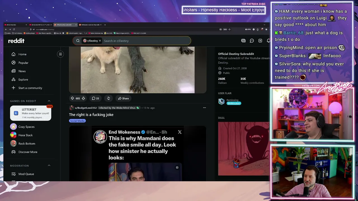358x201 pixels.
Task: Reload the Reddit page
Action: click(x=14, y=29)
